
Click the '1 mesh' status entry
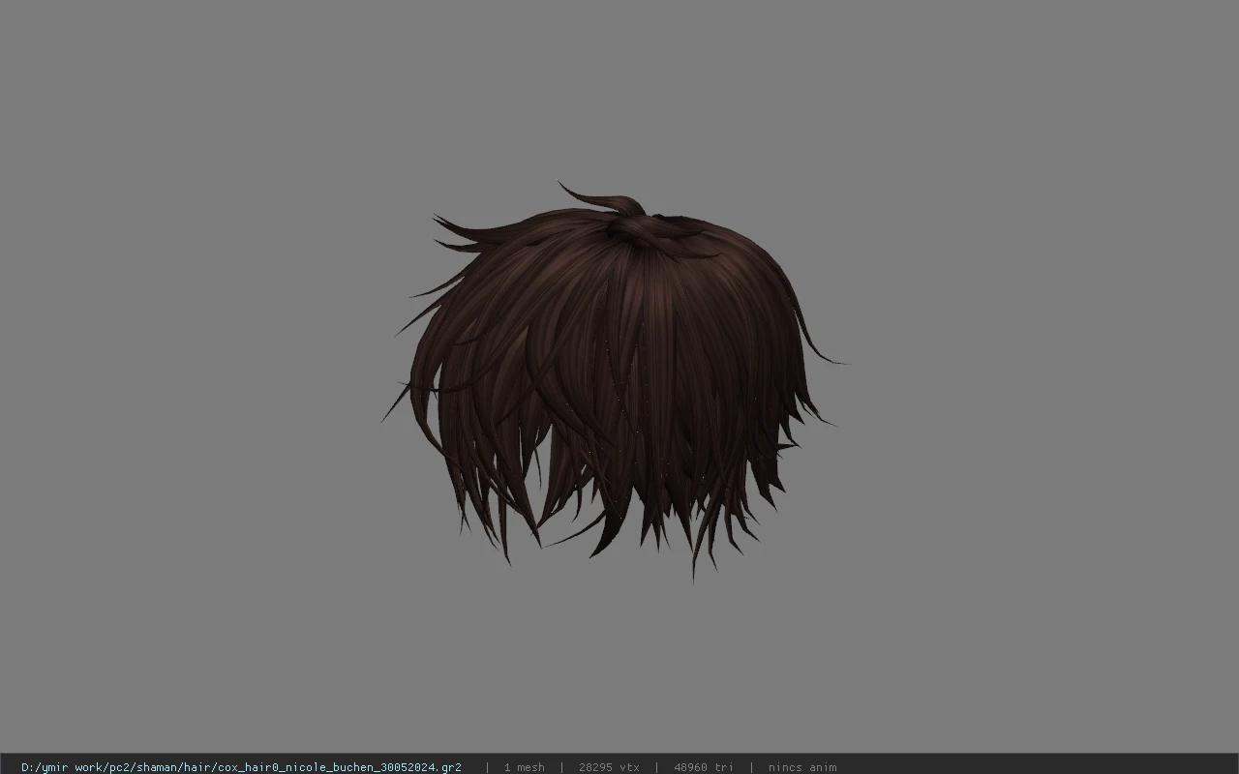click(x=524, y=767)
